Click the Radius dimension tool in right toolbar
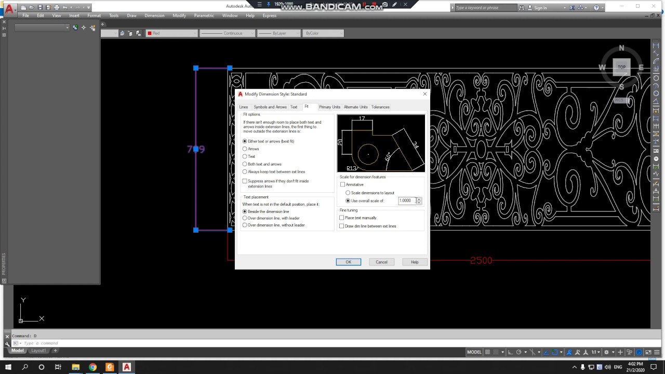 (656, 78)
